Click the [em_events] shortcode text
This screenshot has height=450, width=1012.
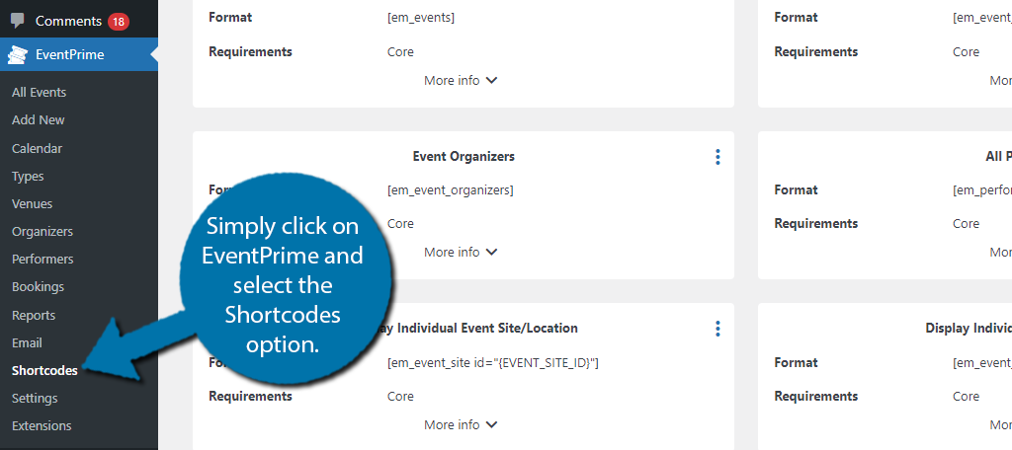coord(421,18)
